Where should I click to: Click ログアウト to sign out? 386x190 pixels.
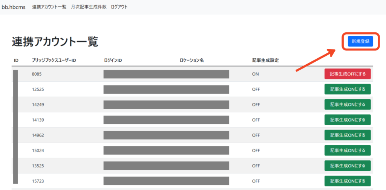point(119,7)
